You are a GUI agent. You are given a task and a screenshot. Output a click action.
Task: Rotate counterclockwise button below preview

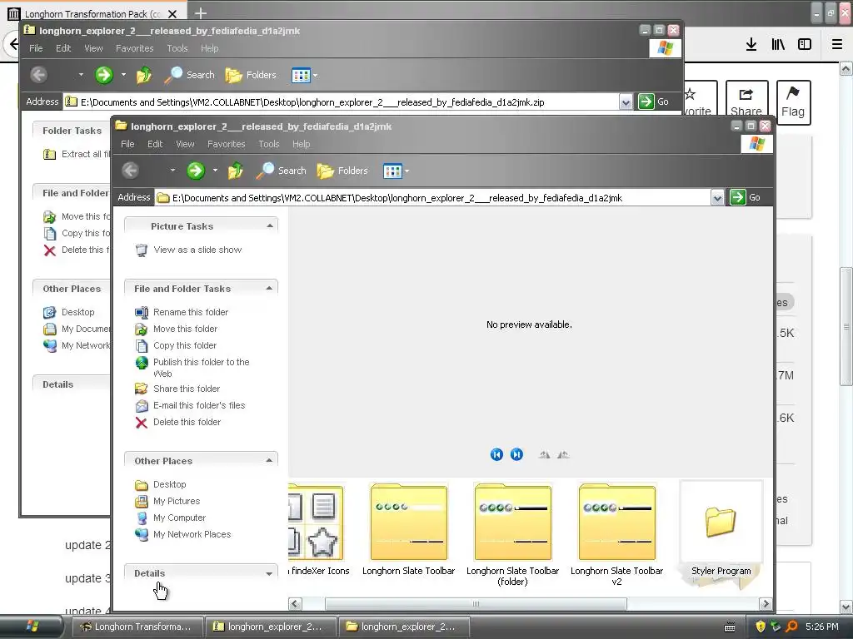563,454
